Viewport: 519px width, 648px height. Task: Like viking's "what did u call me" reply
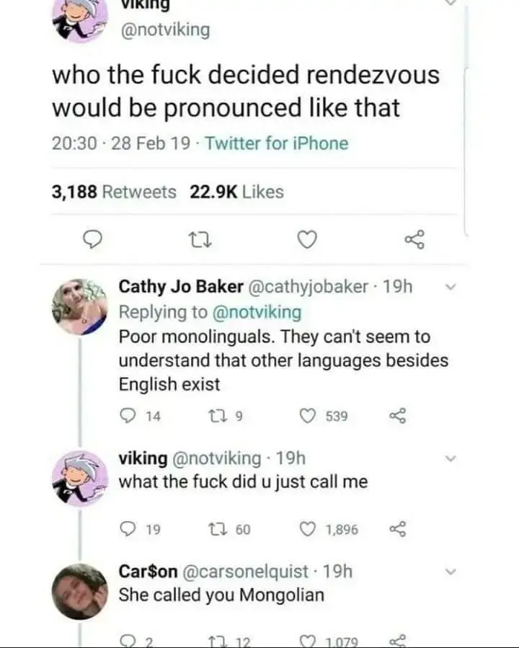coord(308,530)
